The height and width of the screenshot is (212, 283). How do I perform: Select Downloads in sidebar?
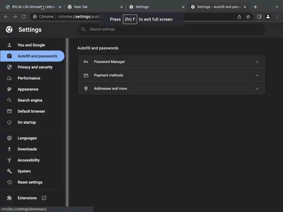click(x=27, y=149)
